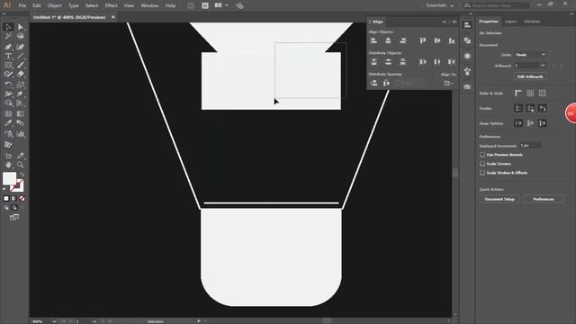This screenshot has width=576, height=324.
Task: Switch to the Layers tab
Action: click(x=510, y=22)
